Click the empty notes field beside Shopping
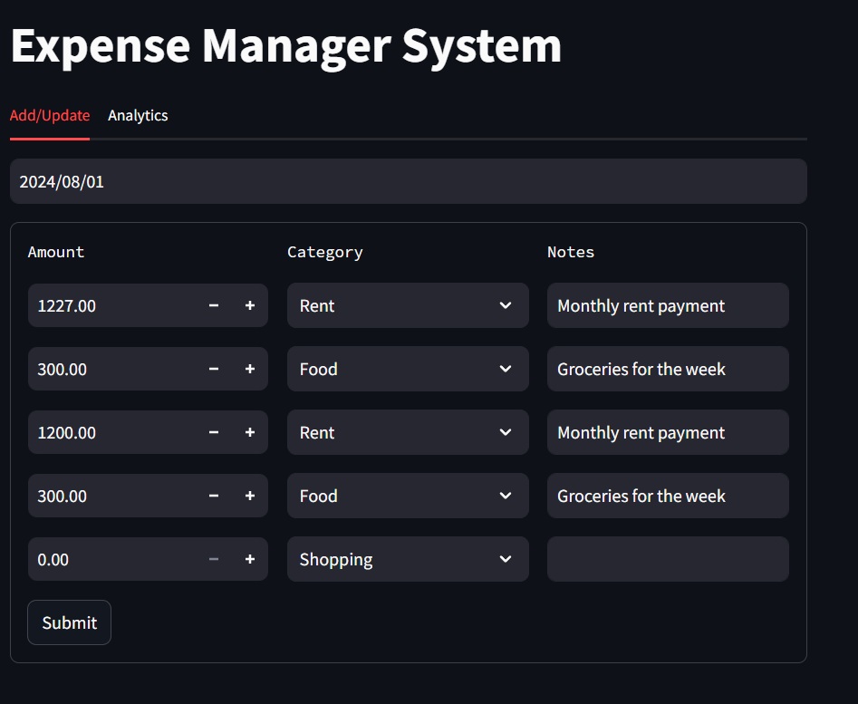 click(668, 559)
